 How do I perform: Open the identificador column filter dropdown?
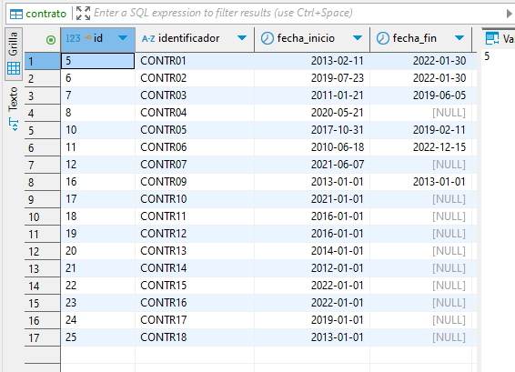click(242, 38)
